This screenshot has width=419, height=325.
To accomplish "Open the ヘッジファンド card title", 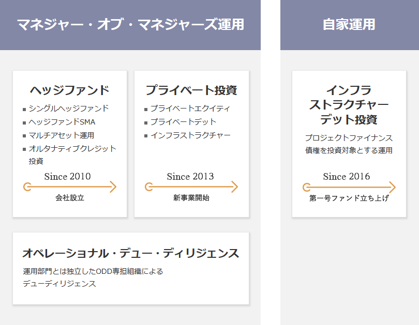I will point(70,90).
